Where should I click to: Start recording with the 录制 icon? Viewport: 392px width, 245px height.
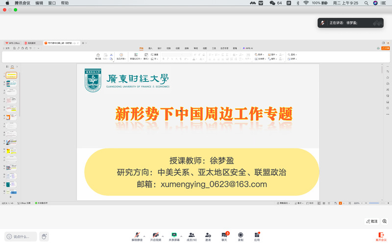tap(241, 235)
